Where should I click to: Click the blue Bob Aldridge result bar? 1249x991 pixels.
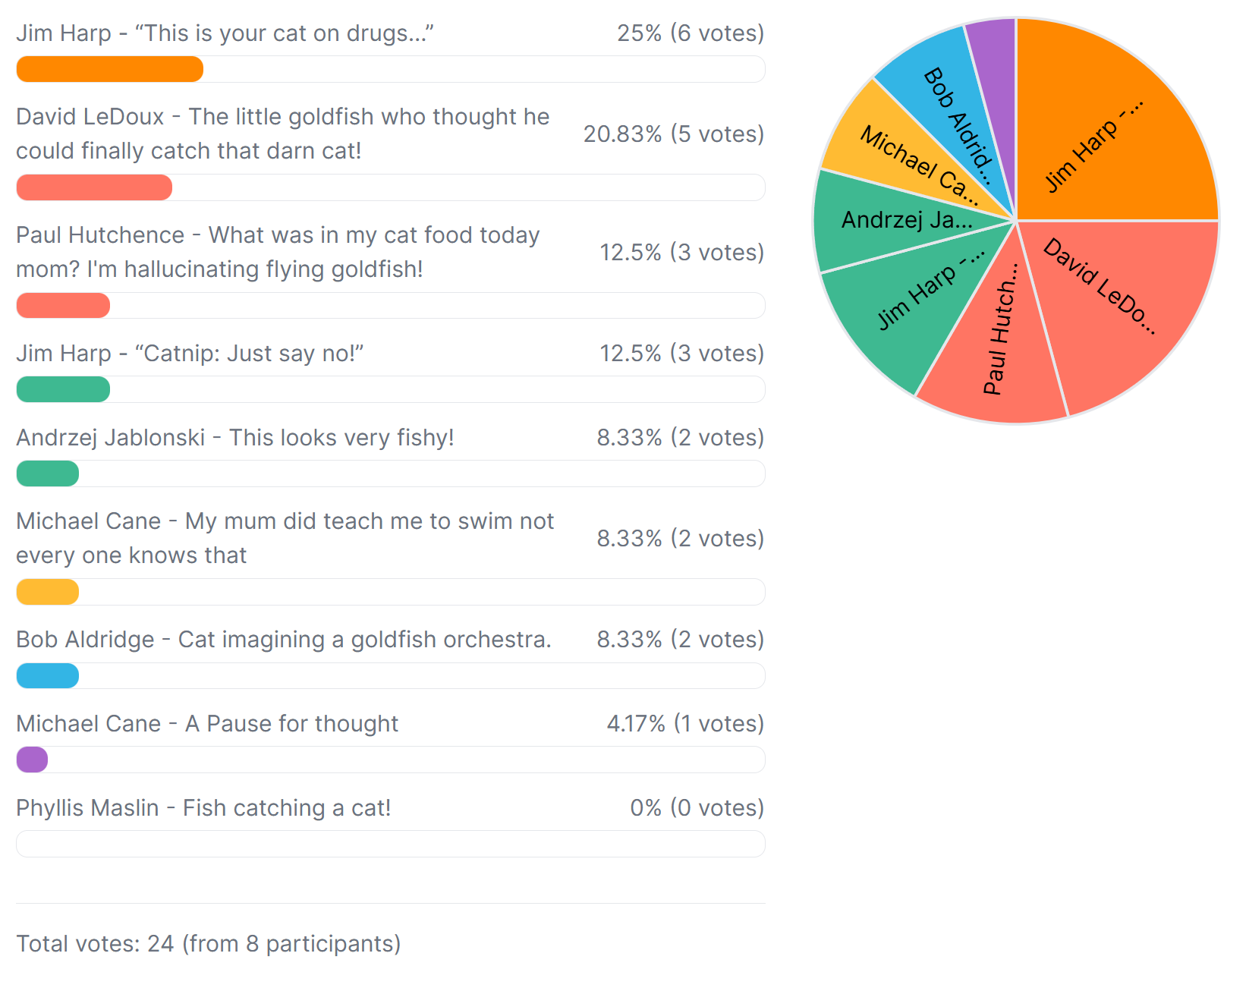click(x=48, y=675)
